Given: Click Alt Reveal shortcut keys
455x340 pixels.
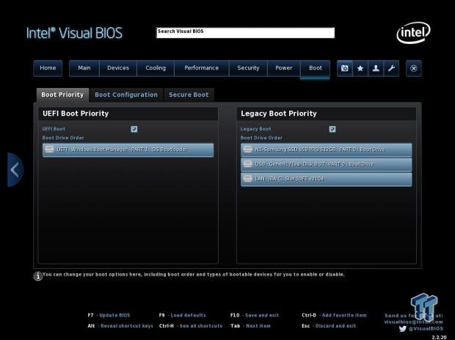Looking at the screenshot, I should pos(120,326).
